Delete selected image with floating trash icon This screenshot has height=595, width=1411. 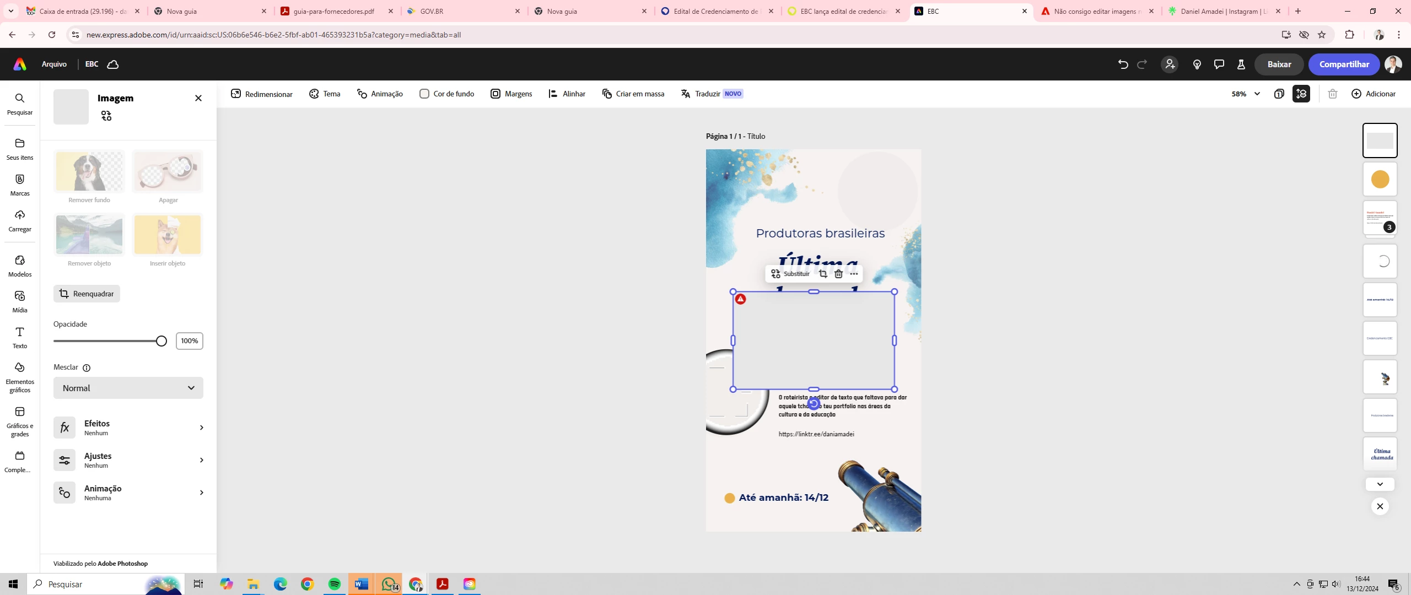pyautogui.click(x=838, y=274)
